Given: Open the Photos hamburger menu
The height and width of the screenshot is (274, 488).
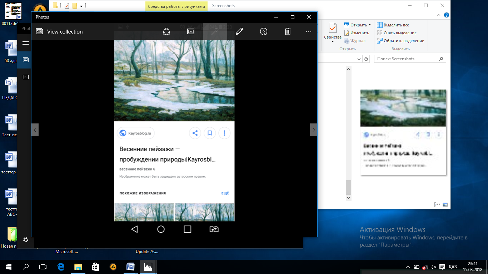Looking at the screenshot, I should (26, 43).
